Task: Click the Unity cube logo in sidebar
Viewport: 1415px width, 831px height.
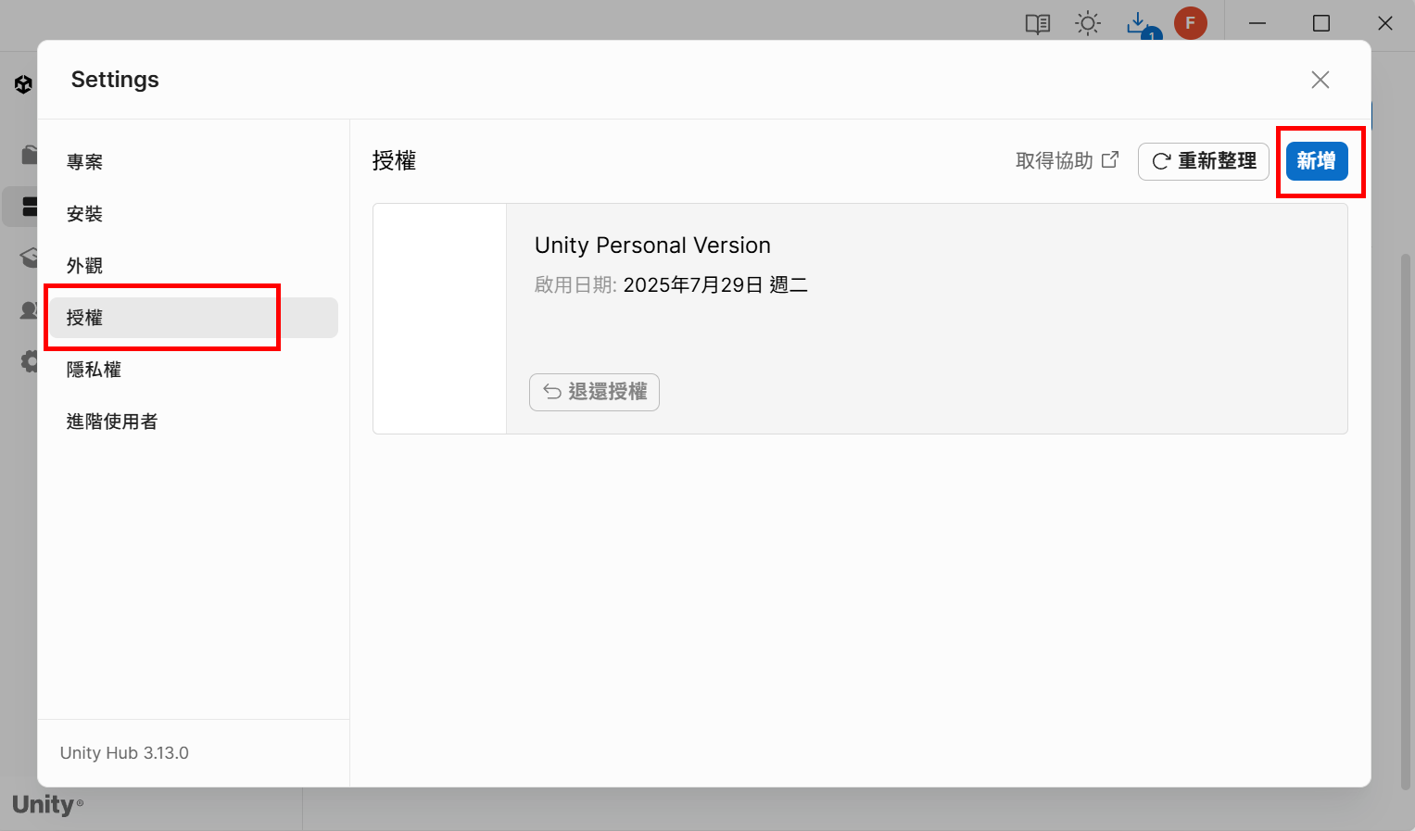Action: [24, 85]
